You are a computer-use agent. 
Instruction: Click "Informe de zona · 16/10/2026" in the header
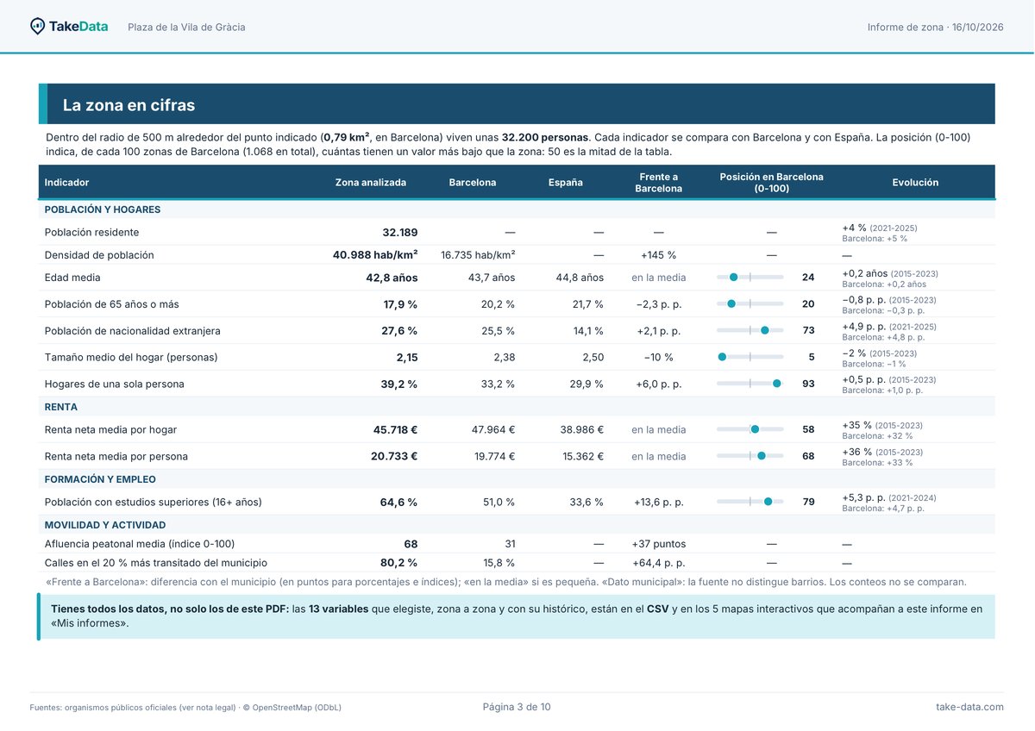(x=936, y=28)
